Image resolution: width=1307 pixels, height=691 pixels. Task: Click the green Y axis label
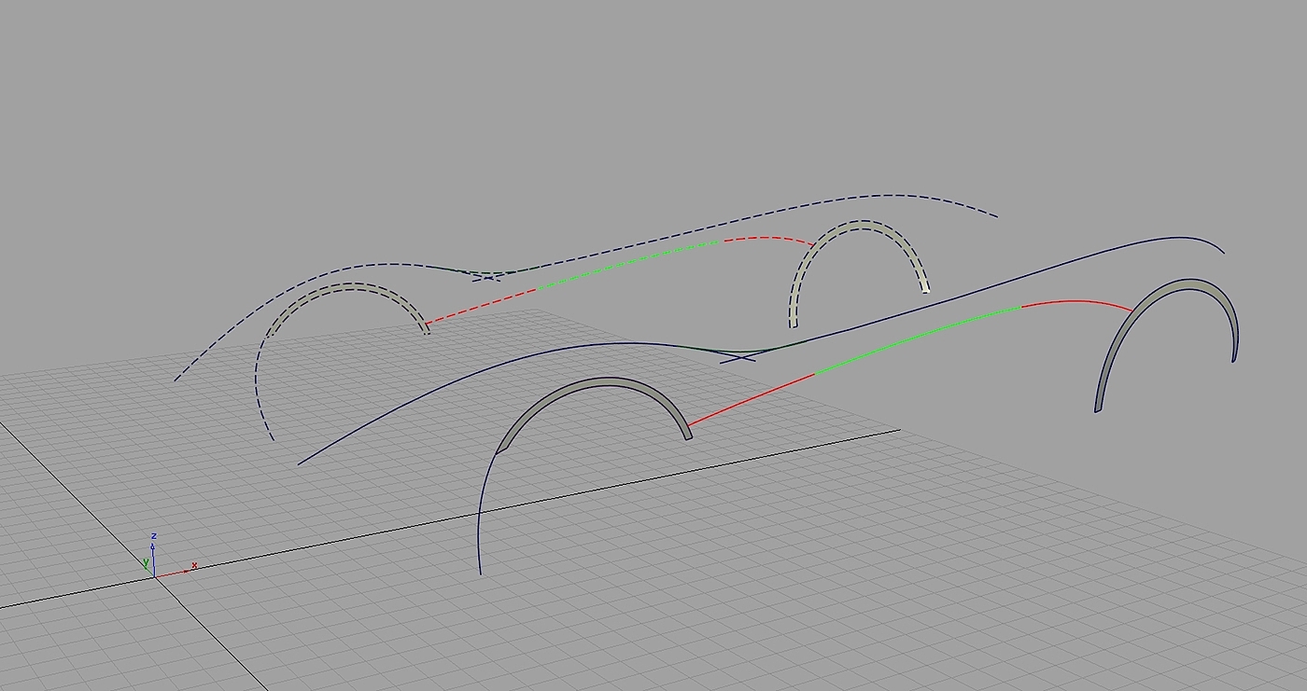pos(146,563)
